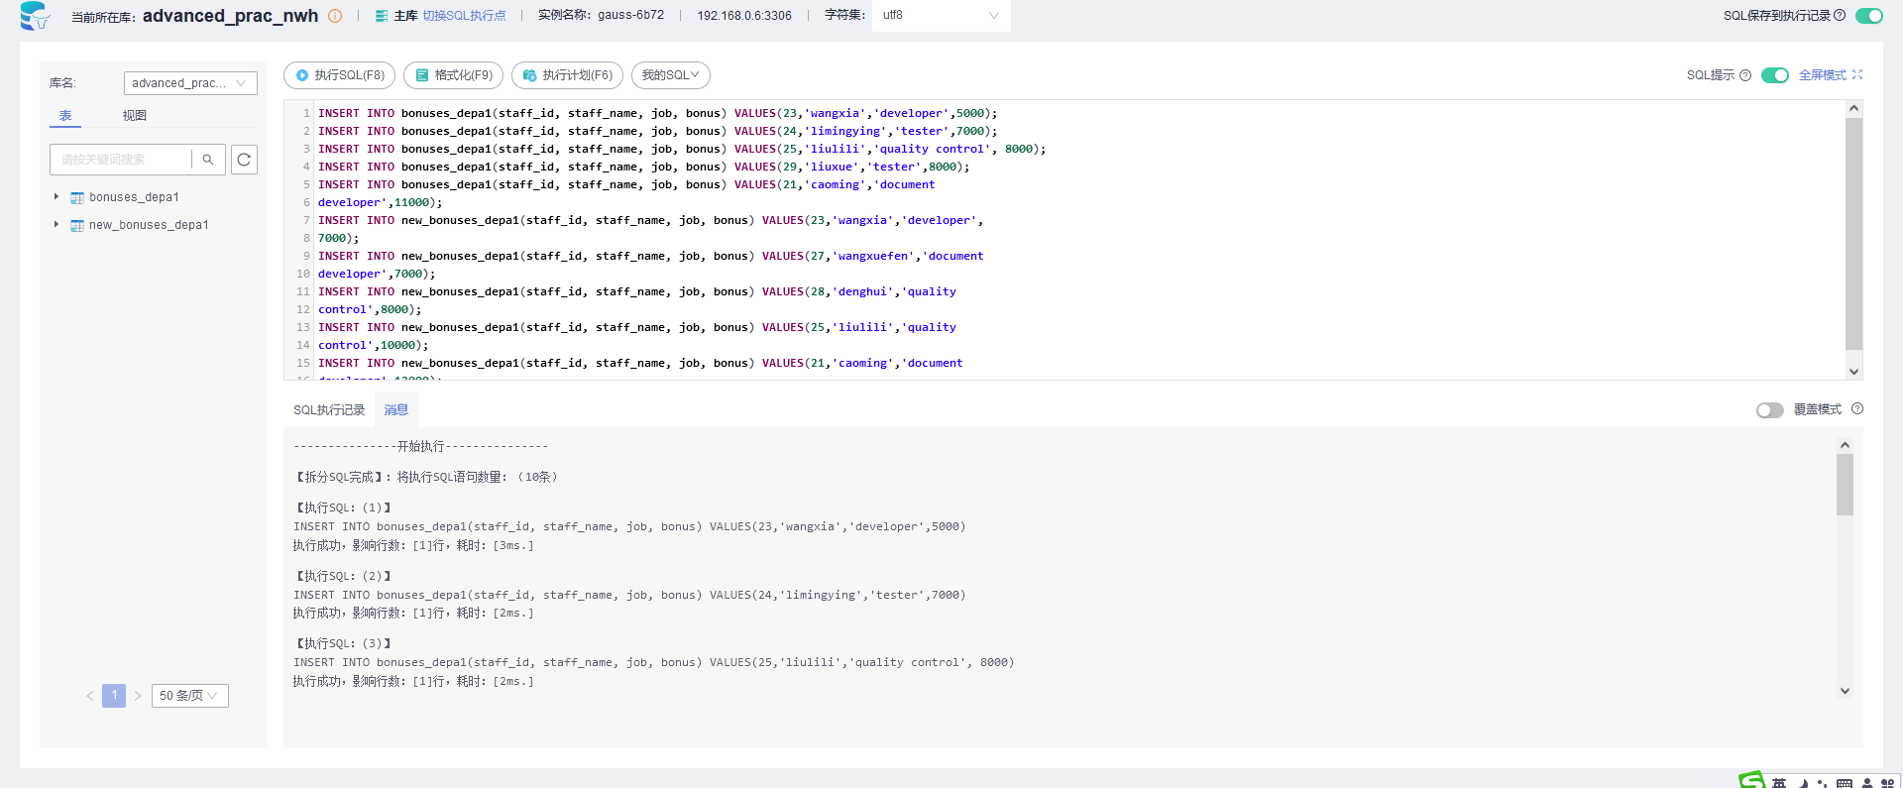The height and width of the screenshot is (788, 1903).
Task: Click the 主库 primary database icon
Action: tap(382, 16)
